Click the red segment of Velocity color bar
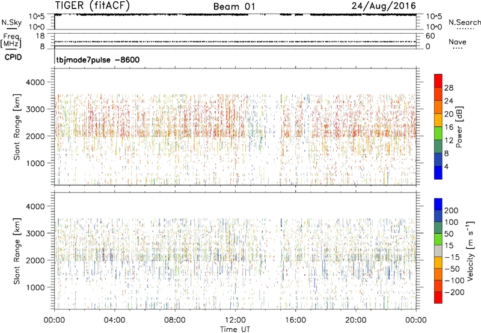 click(438, 298)
